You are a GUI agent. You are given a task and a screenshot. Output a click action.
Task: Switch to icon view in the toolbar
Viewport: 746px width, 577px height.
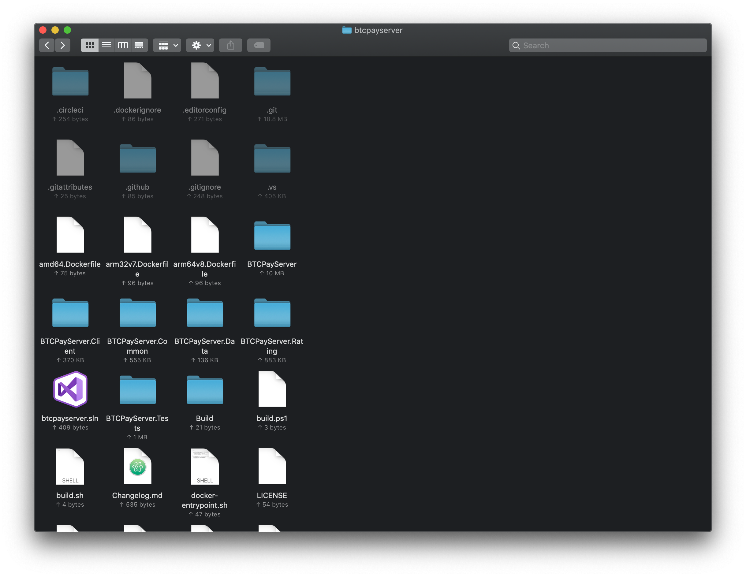tap(89, 45)
